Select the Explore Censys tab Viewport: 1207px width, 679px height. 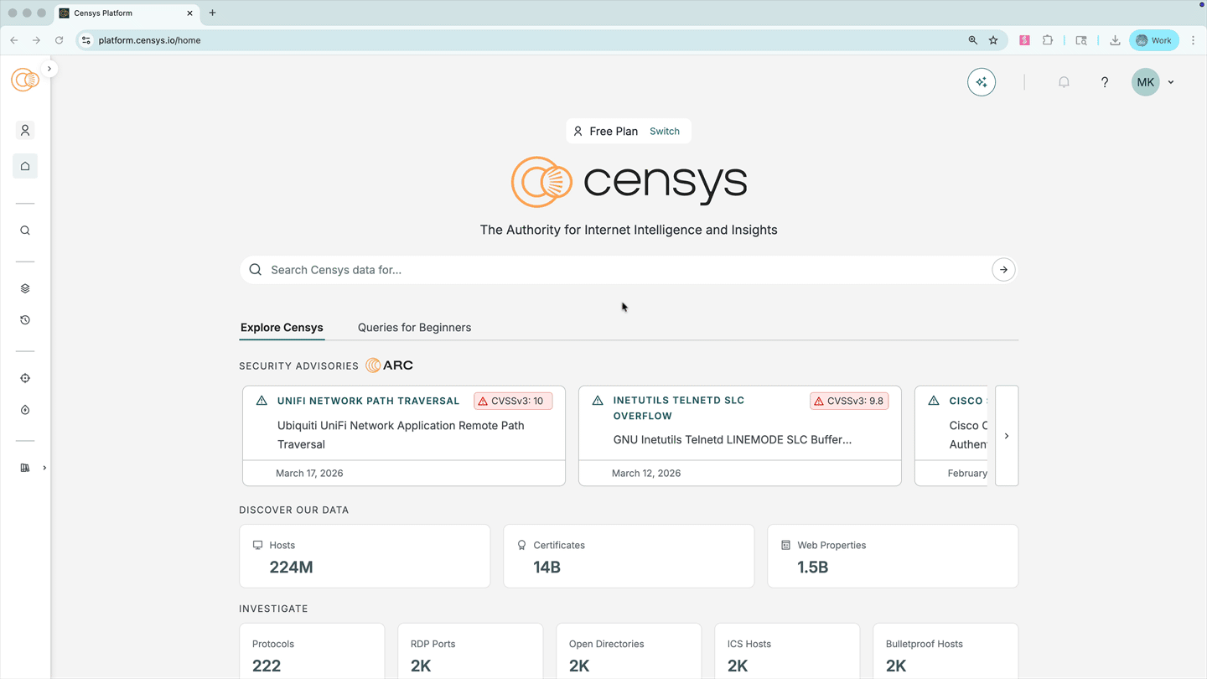282,328
